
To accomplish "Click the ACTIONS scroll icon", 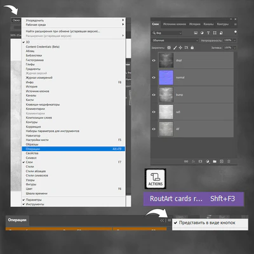I will [x=156, y=179].
